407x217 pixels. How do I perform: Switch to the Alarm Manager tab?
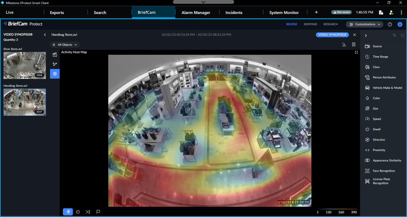(x=196, y=13)
